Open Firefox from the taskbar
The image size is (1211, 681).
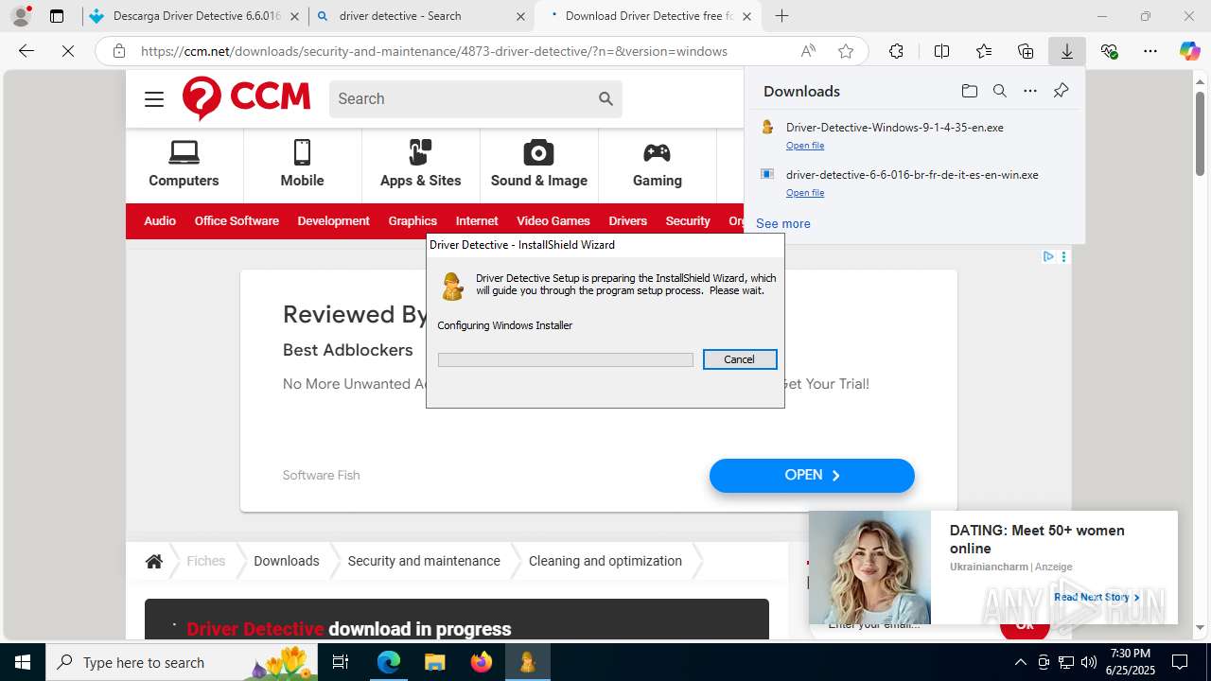pyautogui.click(x=481, y=662)
